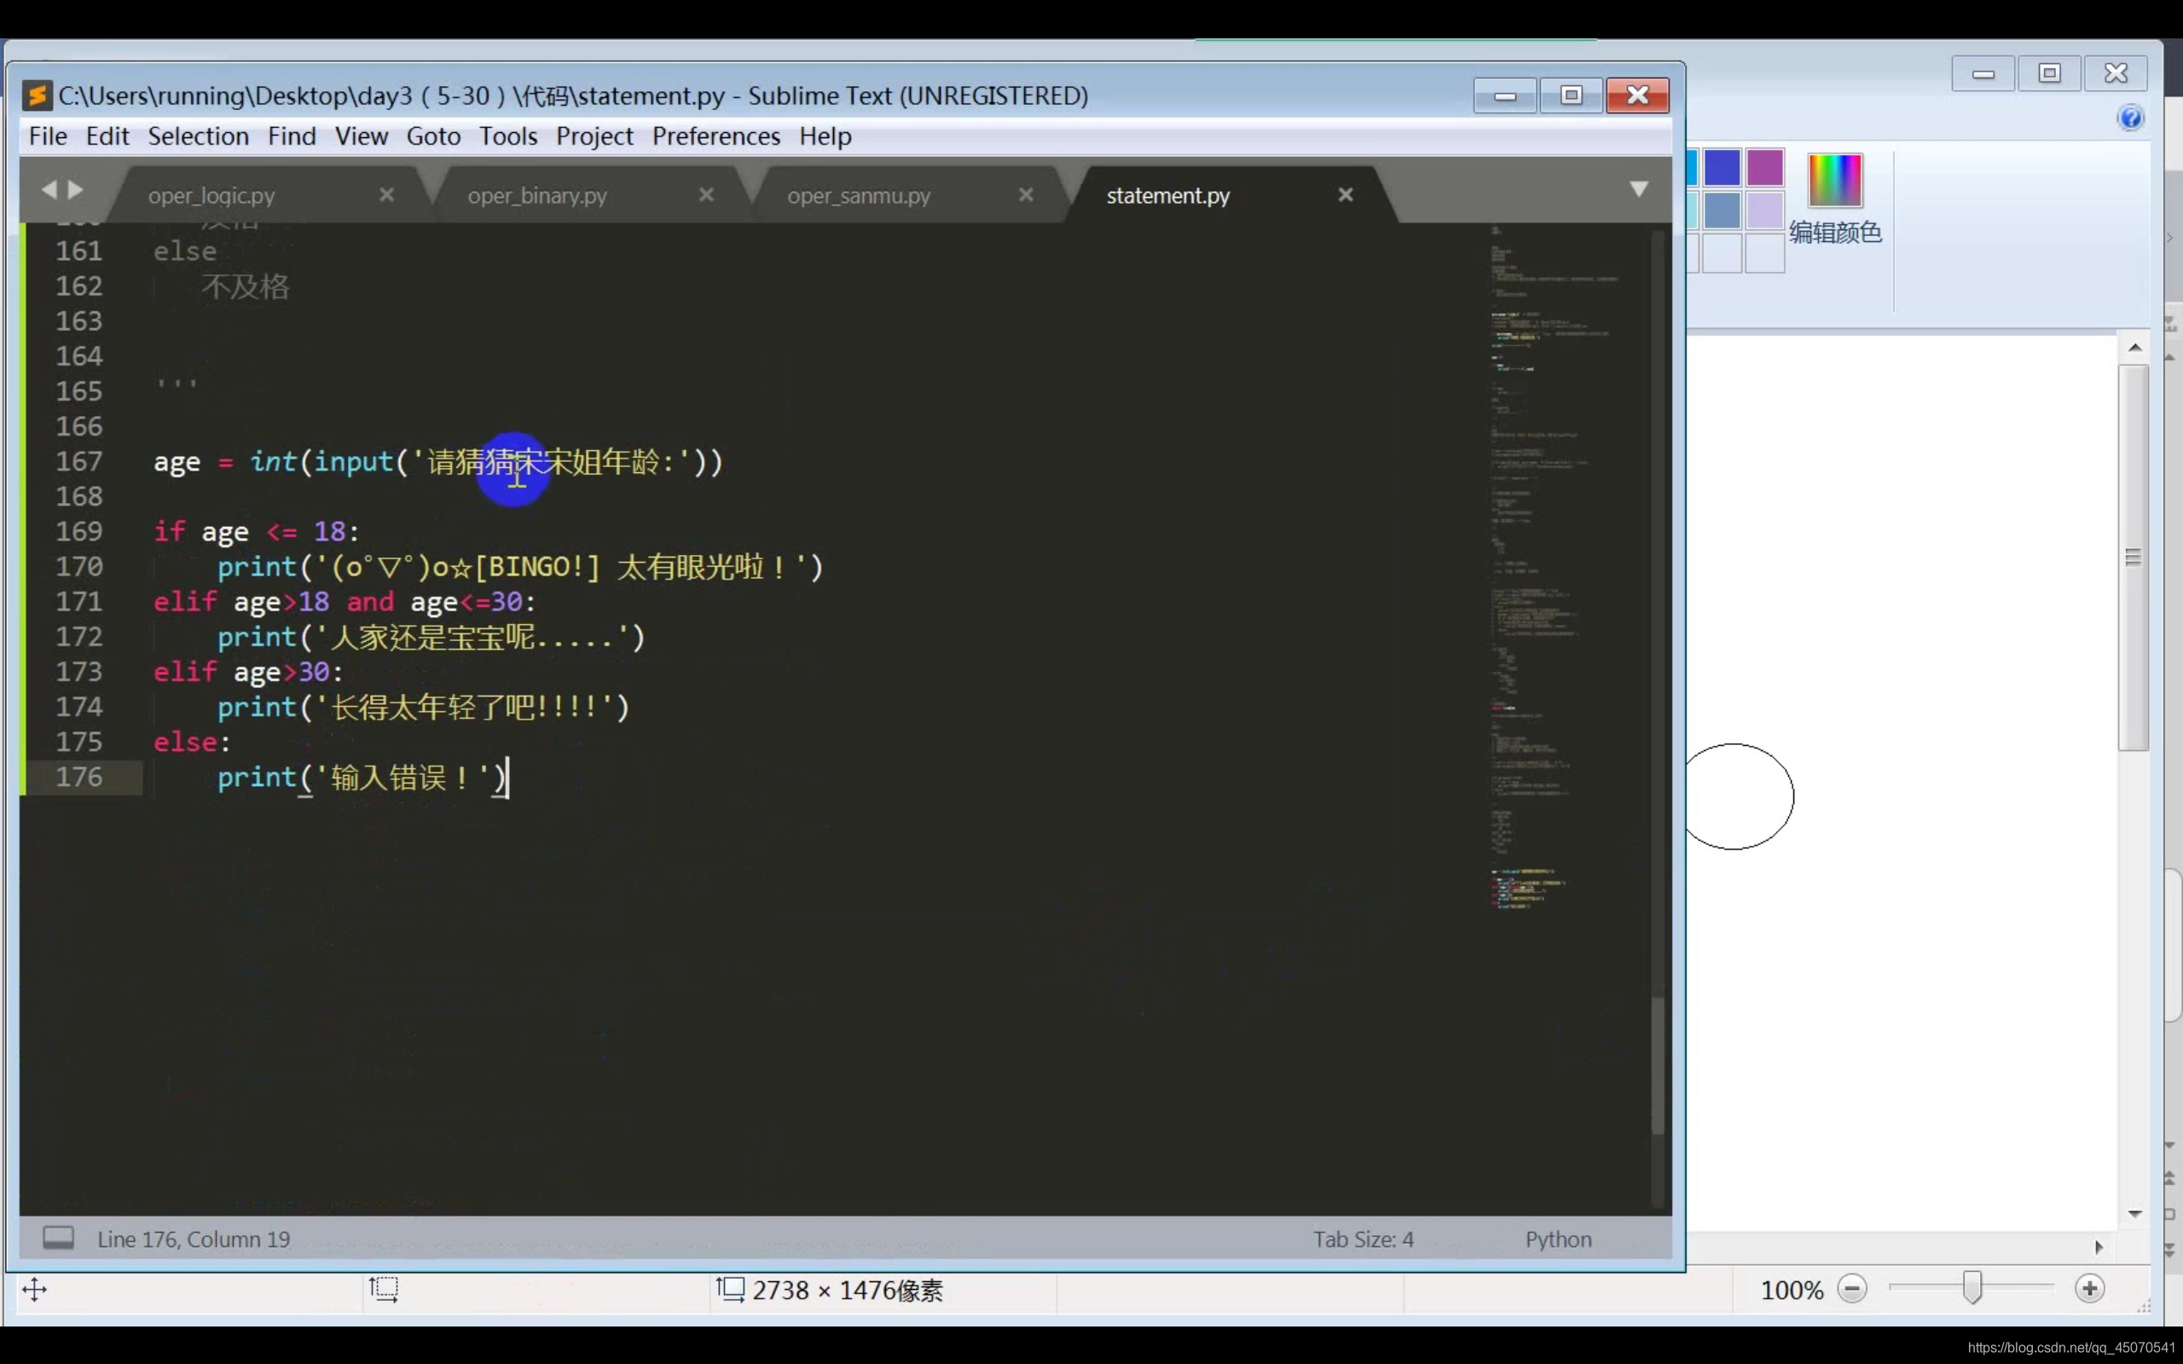Viewport: 2183px width, 1364px height.
Task: Switch to the oper_sanmu.py tab
Action: tap(858, 196)
